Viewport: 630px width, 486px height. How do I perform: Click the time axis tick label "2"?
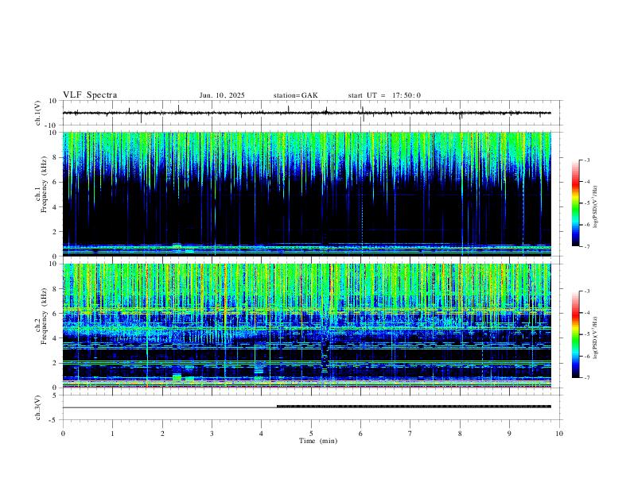(162, 434)
